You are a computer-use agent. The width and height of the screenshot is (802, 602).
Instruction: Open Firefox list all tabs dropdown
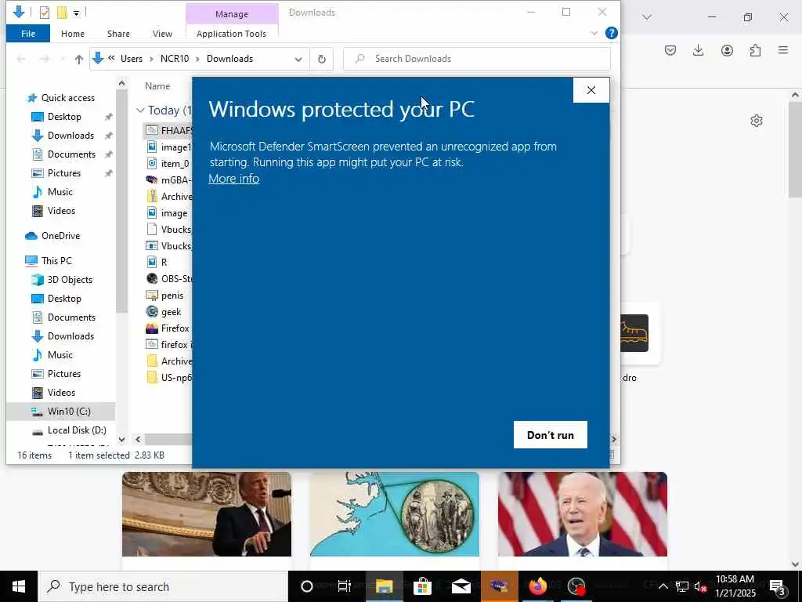tap(647, 17)
